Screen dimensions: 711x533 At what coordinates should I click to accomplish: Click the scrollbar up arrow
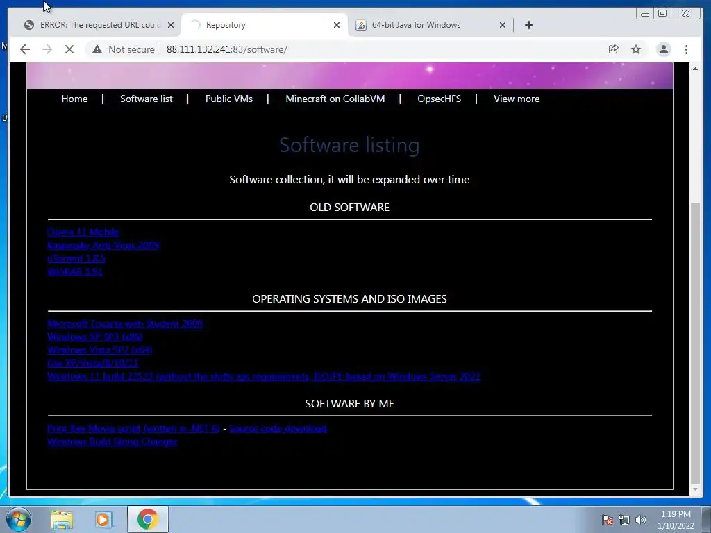point(695,69)
